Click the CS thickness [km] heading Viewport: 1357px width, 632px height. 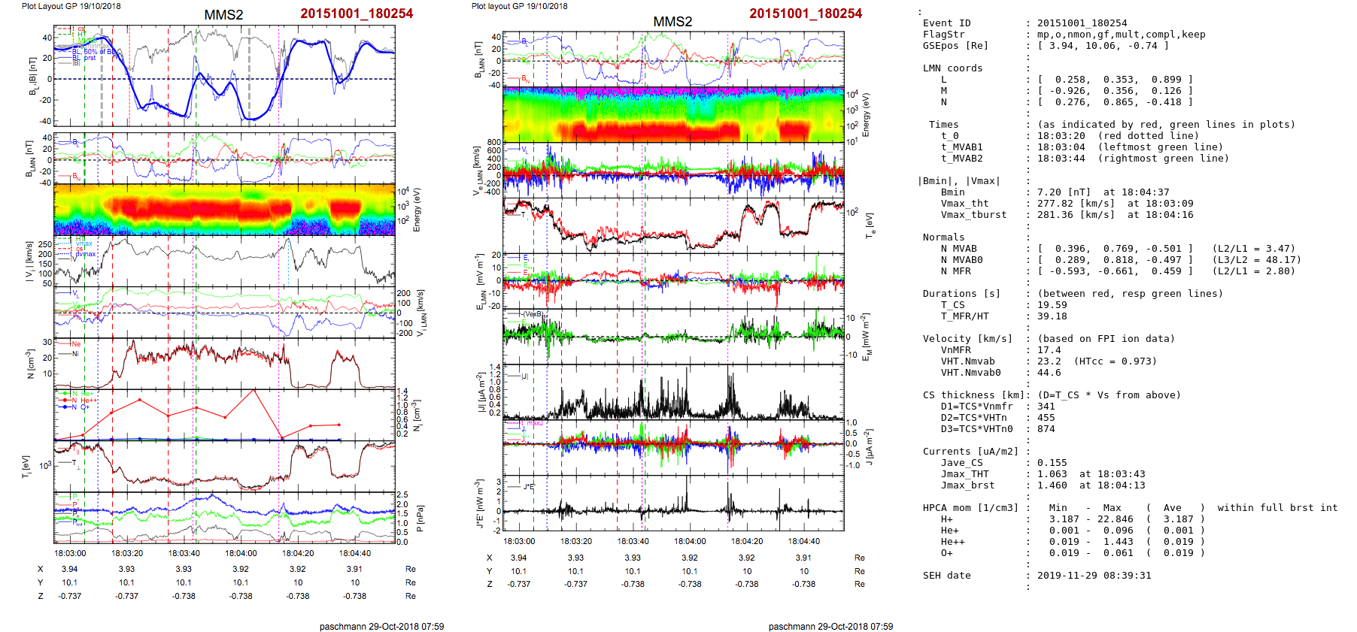tap(973, 395)
